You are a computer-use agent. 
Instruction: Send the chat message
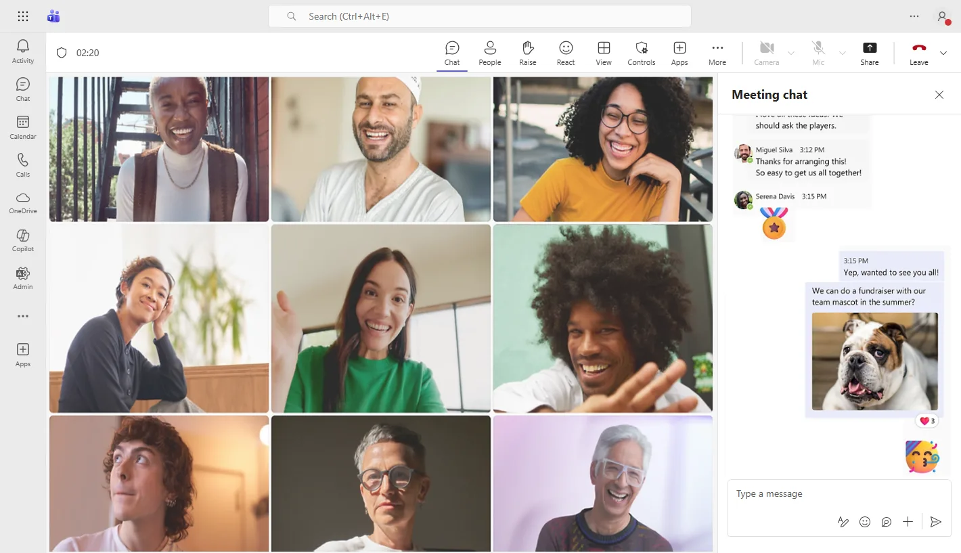[935, 522]
